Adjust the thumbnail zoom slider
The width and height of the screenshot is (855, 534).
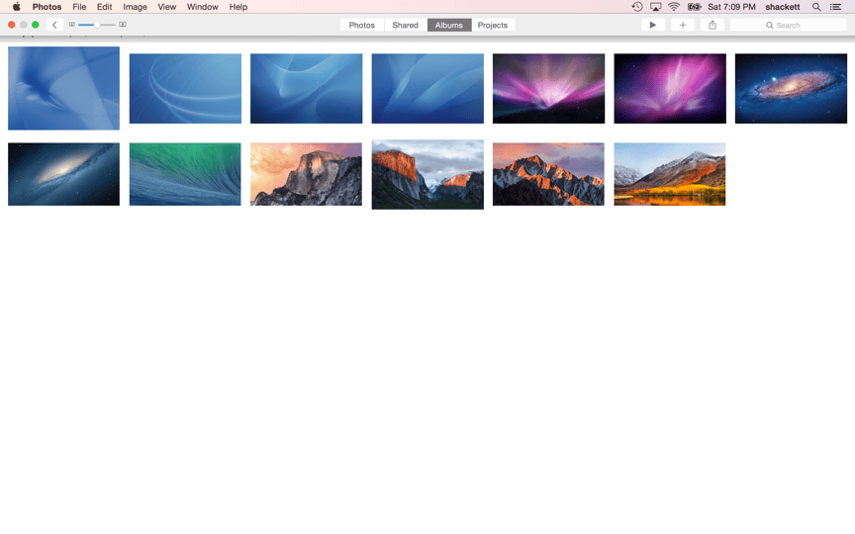coord(97,25)
